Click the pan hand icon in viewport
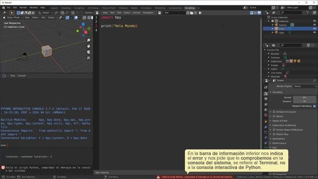 tap(88, 46)
